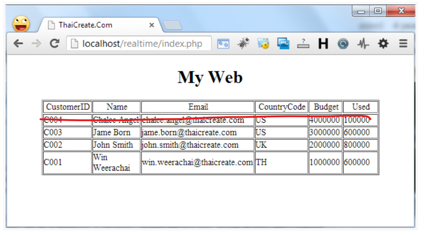Close the ThaiCreate.Com tab
Image resolution: width=426 pixels, height=235 pixels.
151,25
